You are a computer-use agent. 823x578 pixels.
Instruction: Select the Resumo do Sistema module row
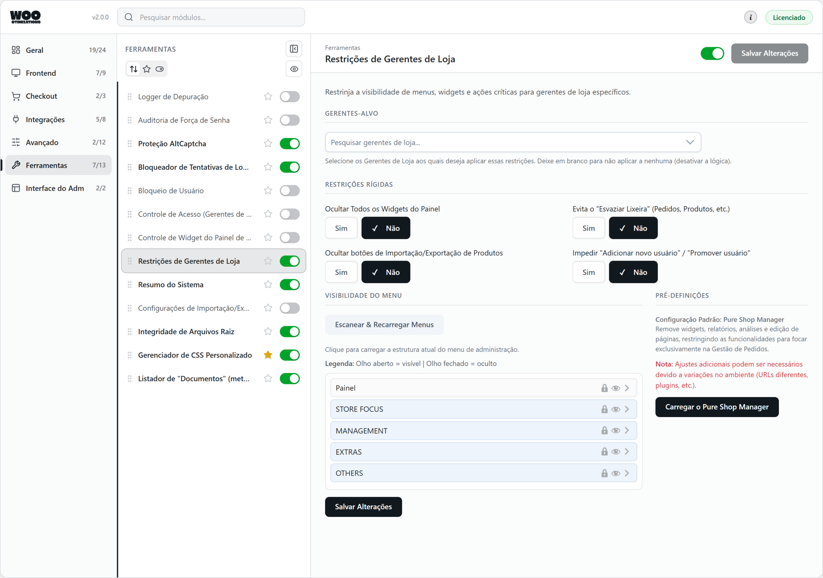[x=214, y=284]
